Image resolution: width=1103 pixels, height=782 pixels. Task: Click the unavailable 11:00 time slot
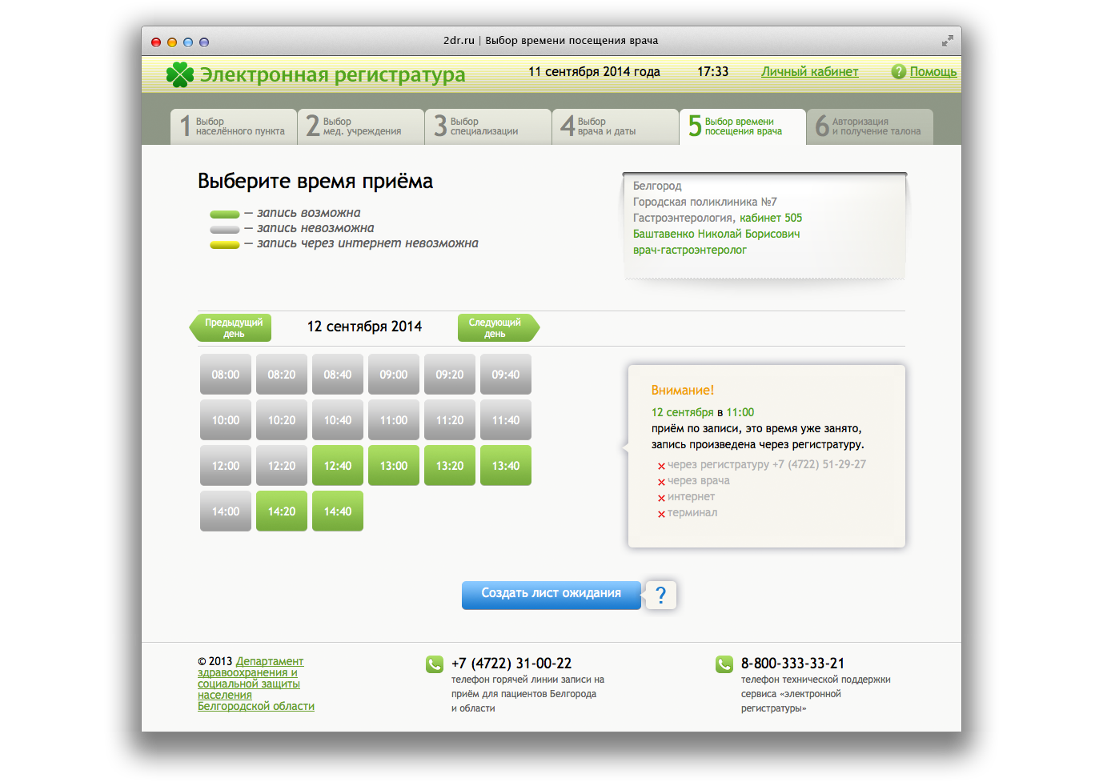pos(394,420)
